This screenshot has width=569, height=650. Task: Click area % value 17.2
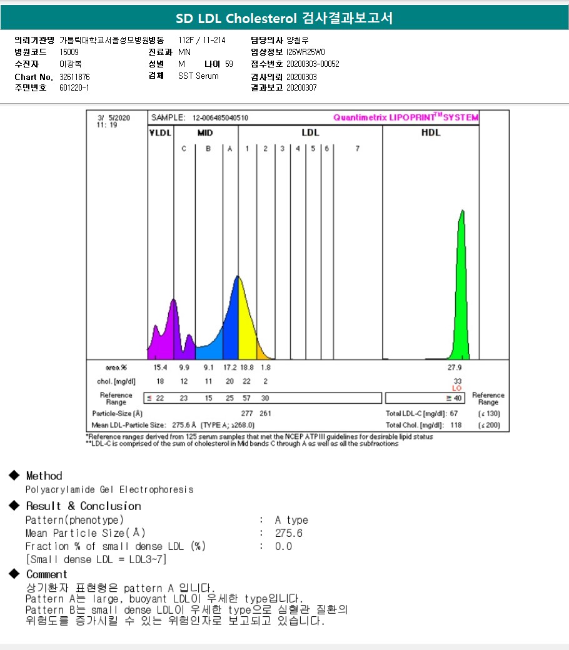(x=229, y=367)
